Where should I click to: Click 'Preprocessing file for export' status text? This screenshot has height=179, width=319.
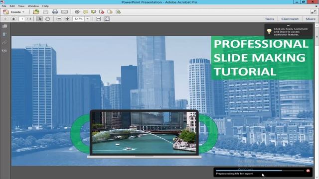[234, 174]
